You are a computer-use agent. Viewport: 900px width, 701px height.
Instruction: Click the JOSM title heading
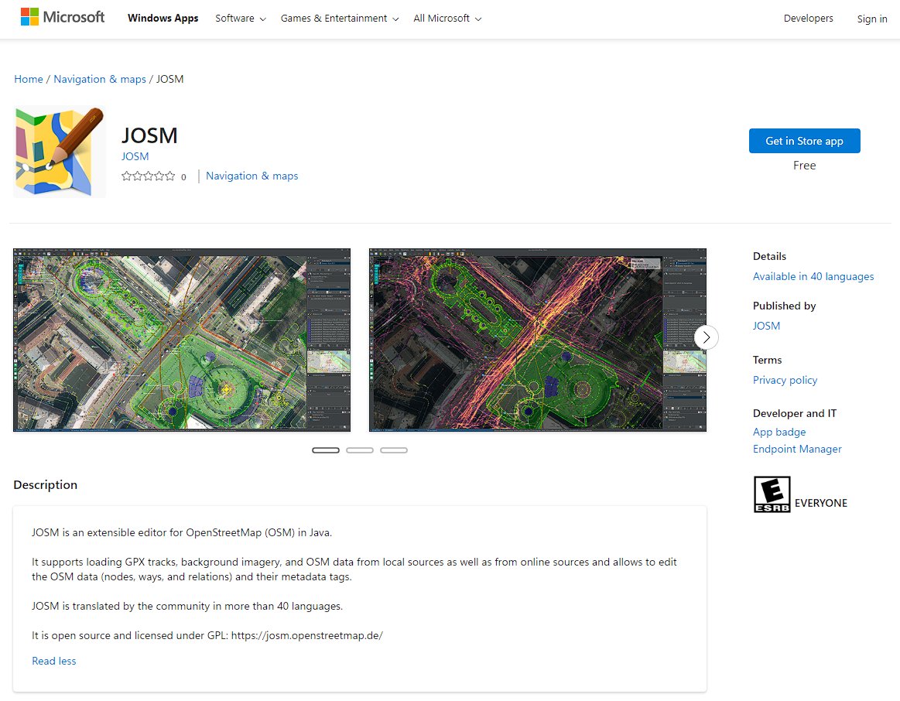click(149, 136)
